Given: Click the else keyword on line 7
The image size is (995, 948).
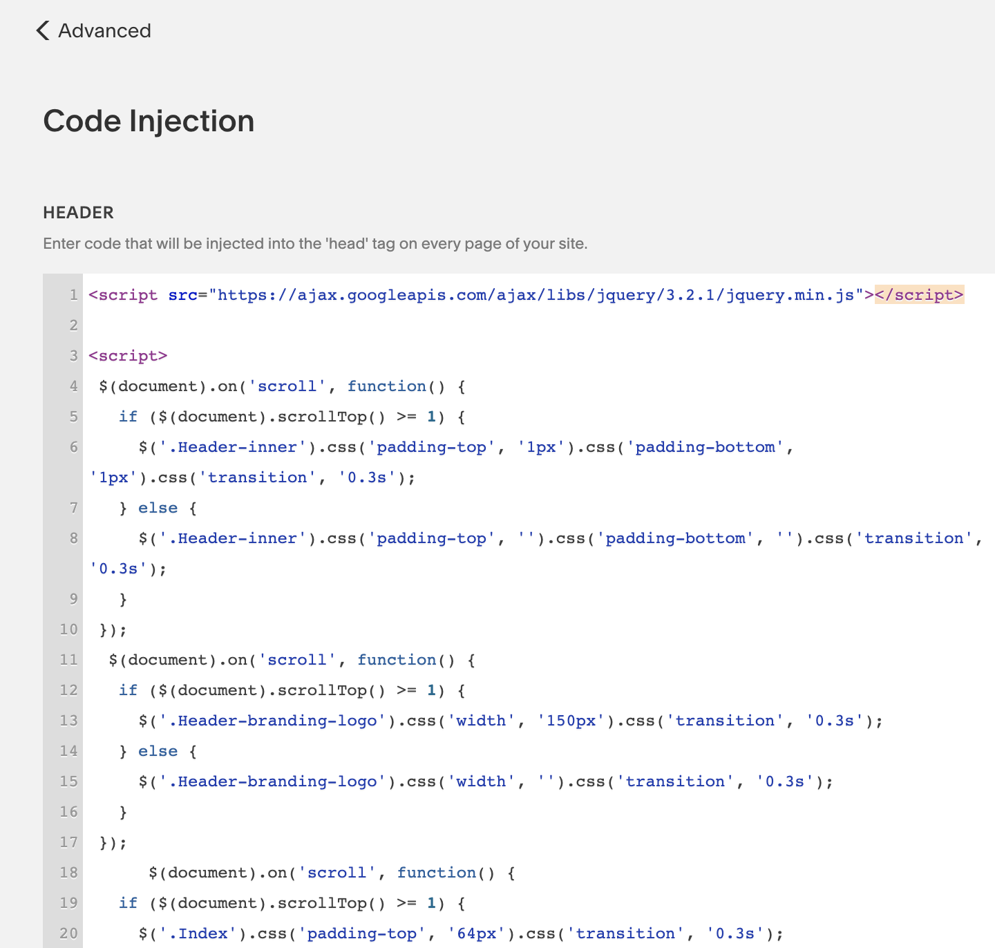Looking at the screenshot, I should (158, 508).
